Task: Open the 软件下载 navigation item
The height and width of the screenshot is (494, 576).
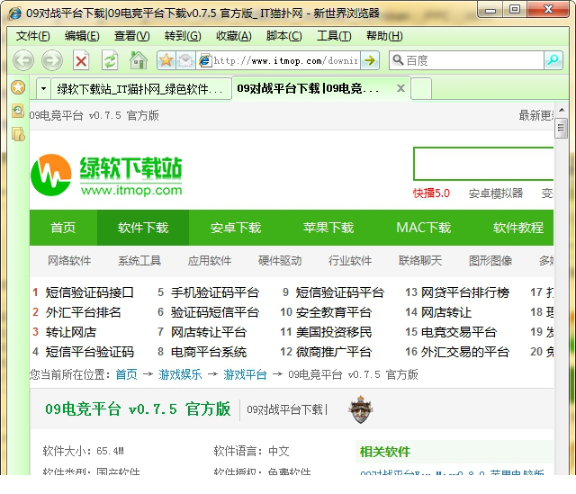Action: pyautogui.click(x=143, y=228)
